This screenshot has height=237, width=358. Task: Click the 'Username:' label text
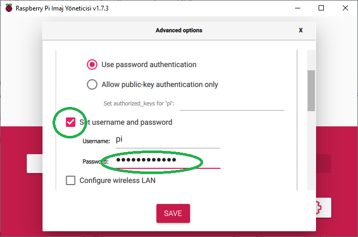coord(97,141)
